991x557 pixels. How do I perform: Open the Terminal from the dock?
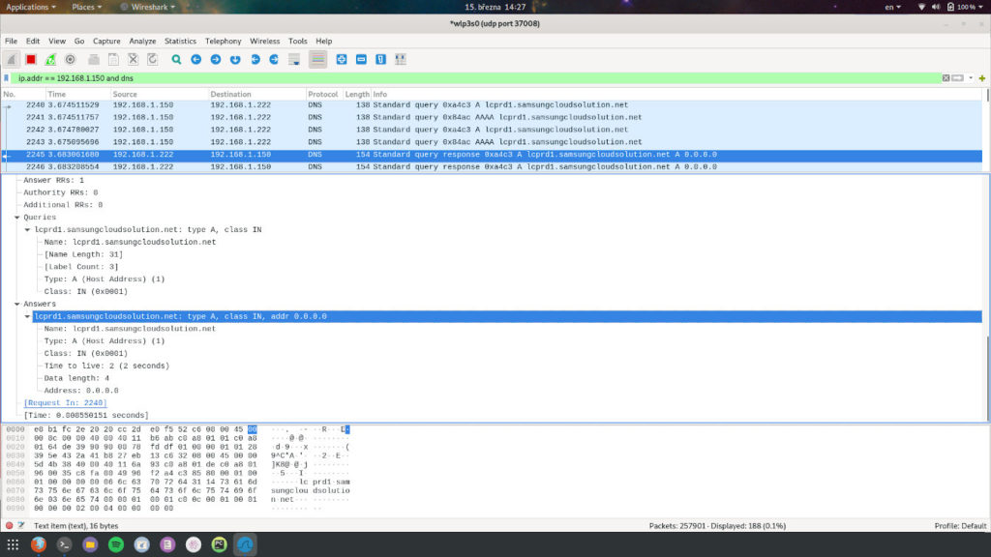(x=65, y=544)
